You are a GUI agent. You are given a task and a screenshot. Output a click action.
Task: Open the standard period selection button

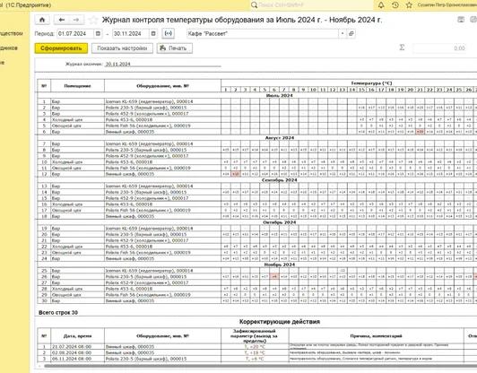169,33
